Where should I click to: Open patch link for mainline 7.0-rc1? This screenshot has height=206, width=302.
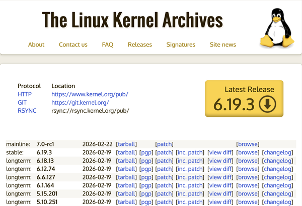[x=164, y=144]
